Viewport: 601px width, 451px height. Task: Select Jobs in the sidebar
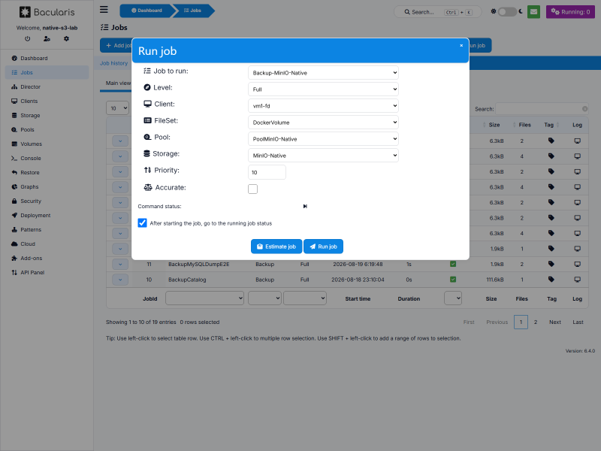(47, 72)
